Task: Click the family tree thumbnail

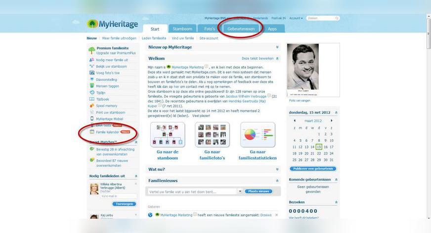Action: click(168, 134)
